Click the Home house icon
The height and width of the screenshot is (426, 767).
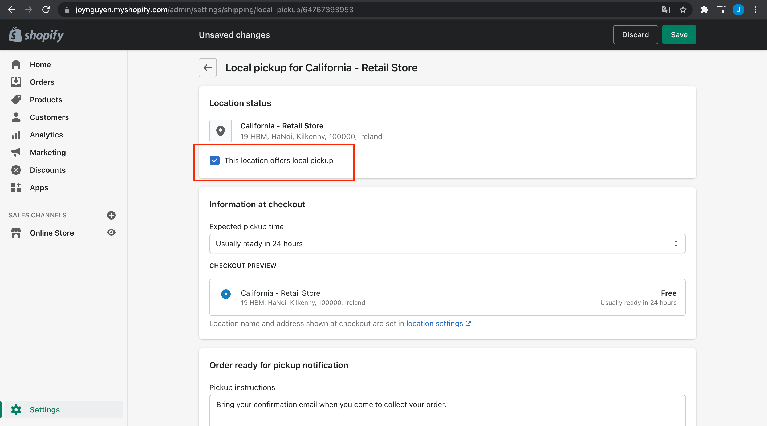[x=16, y=64]
